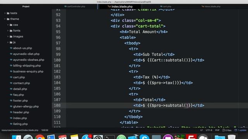Viewport: 248px width, 139px height.
Task: Expand the js folder chevron
Action: pos(8,42)
